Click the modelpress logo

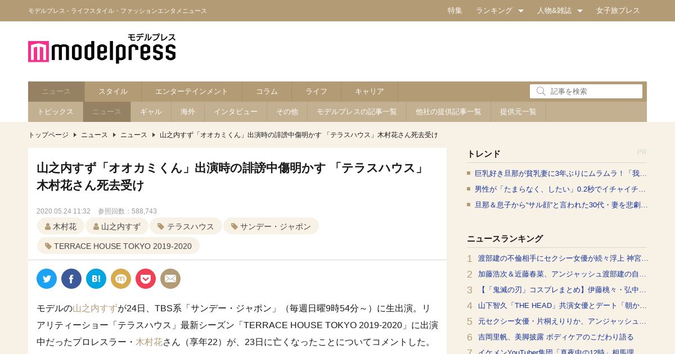coord(102,48)
